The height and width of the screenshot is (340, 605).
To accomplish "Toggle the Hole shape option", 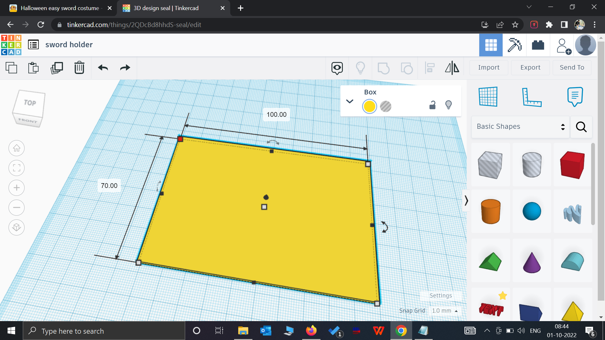I will point(385,106).
